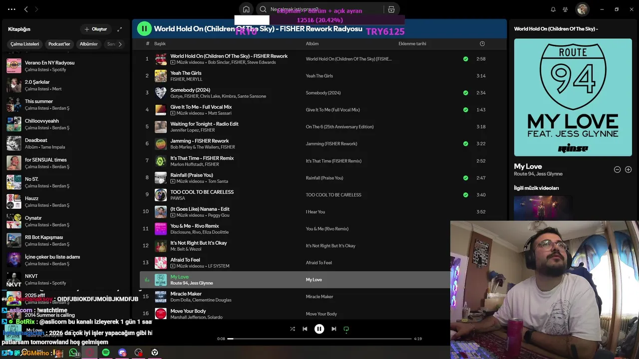Toggle shuffle in the player bar
The height and width of the screenshot is (359, 639).
click(293, 329)
